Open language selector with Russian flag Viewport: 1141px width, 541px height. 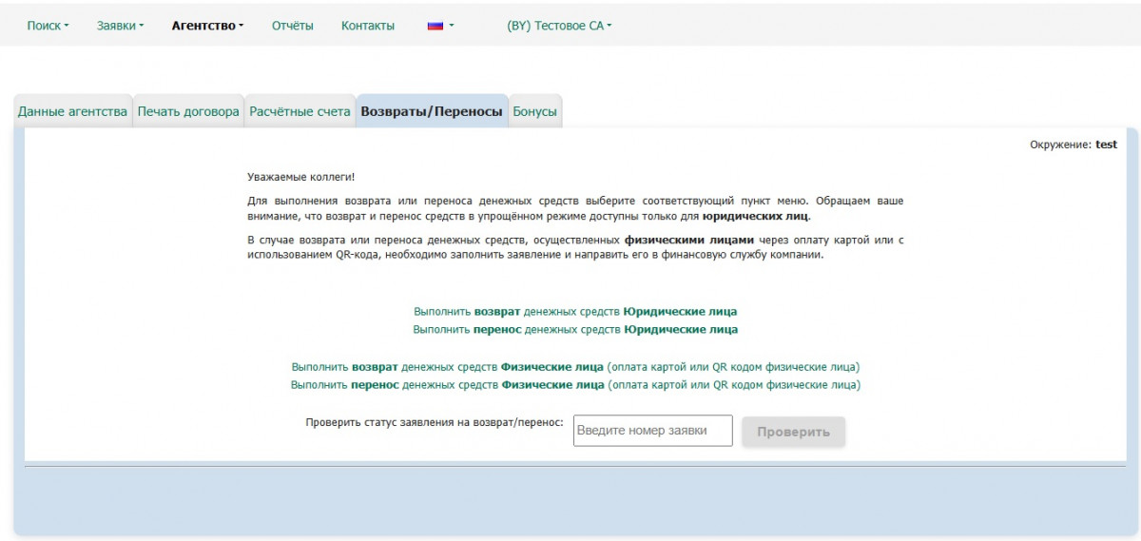point(440,26)
